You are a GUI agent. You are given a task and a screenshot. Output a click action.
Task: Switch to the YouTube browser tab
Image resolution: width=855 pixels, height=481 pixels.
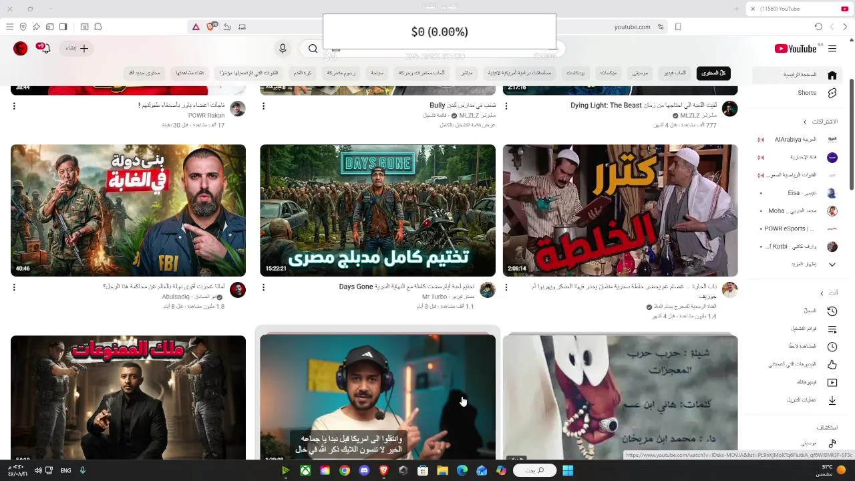[798, 9]
